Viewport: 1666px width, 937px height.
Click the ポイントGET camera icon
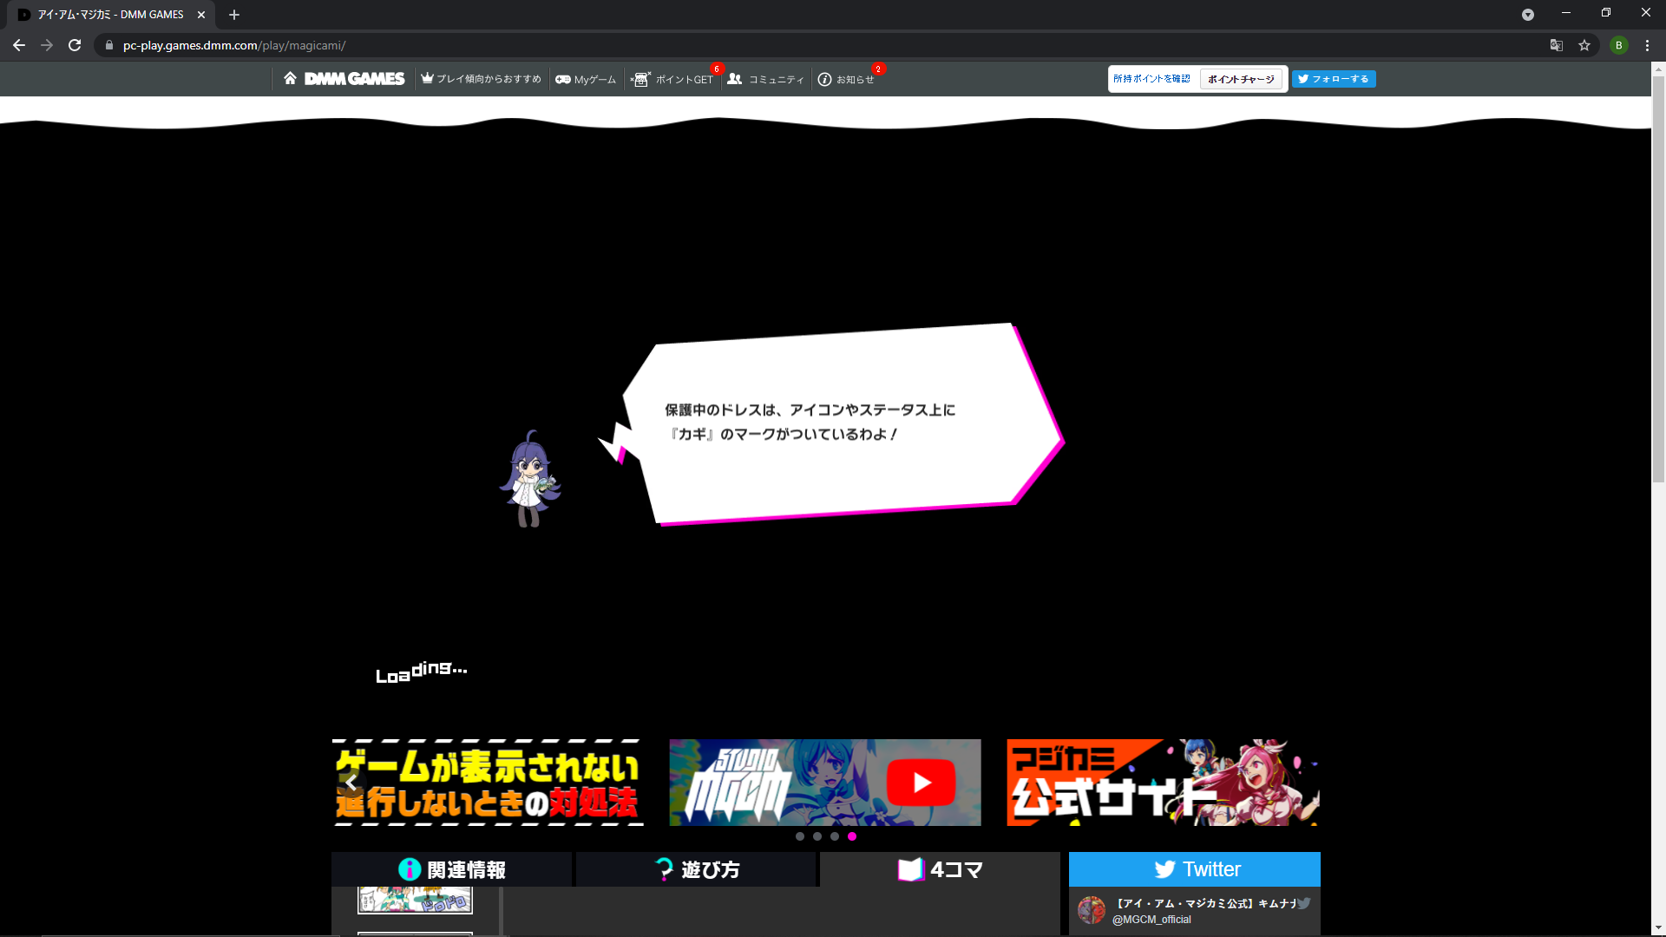640,79
